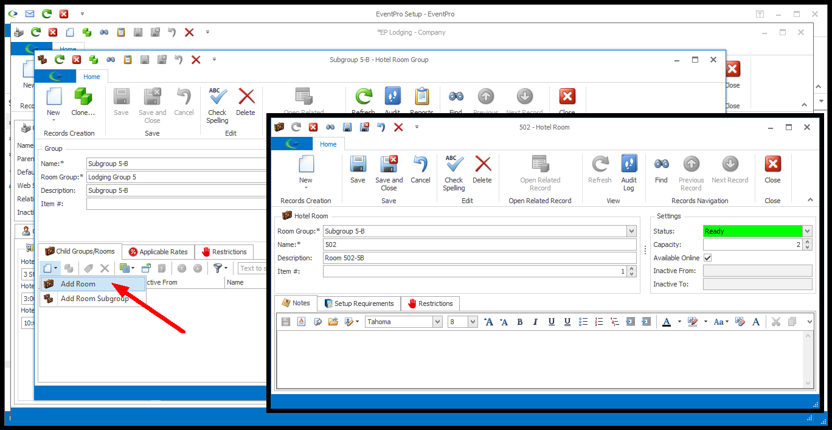Open the Room Group dropdown in Hotel Room
832x430 pixels.
click(x=631, y=231)
